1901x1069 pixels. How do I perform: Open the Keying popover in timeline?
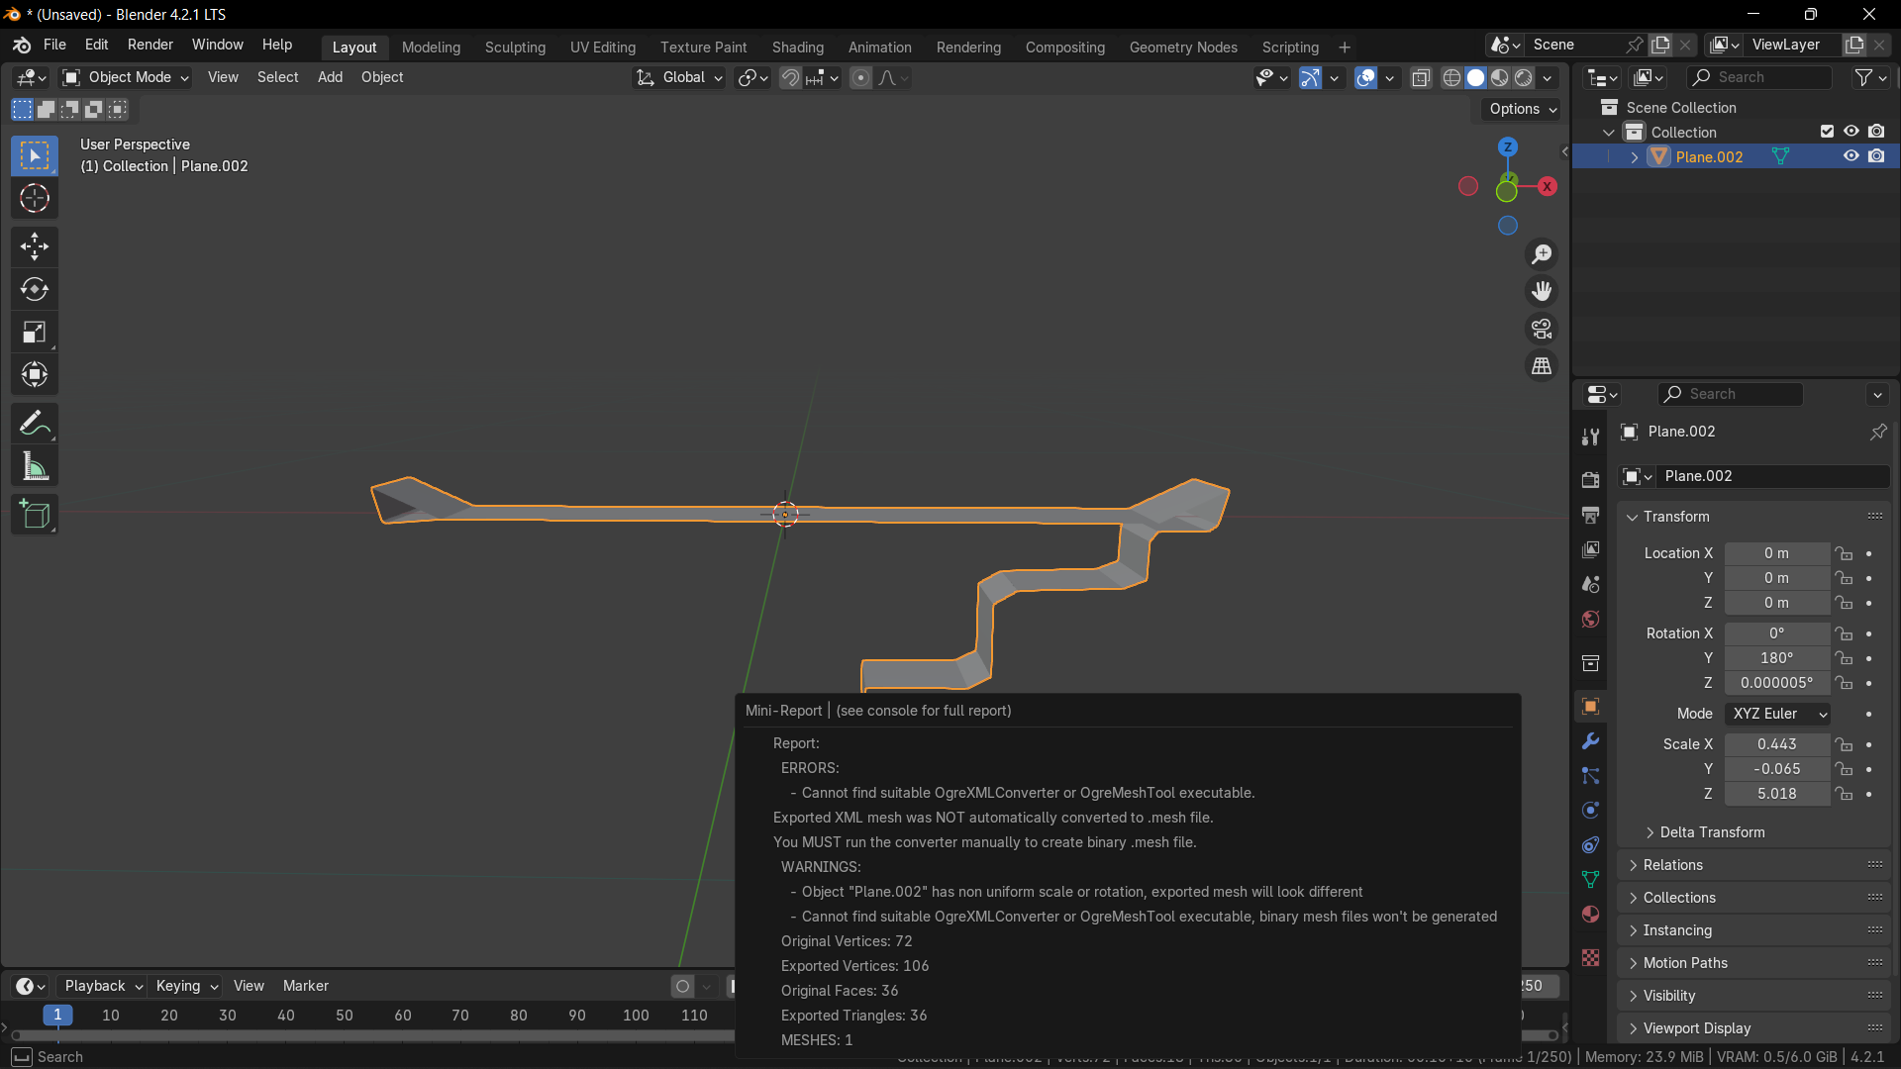tap(186, 986)
